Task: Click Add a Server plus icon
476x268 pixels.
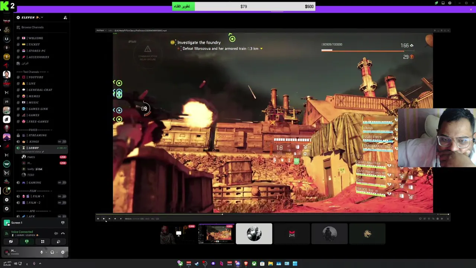Action: [7, 200]
